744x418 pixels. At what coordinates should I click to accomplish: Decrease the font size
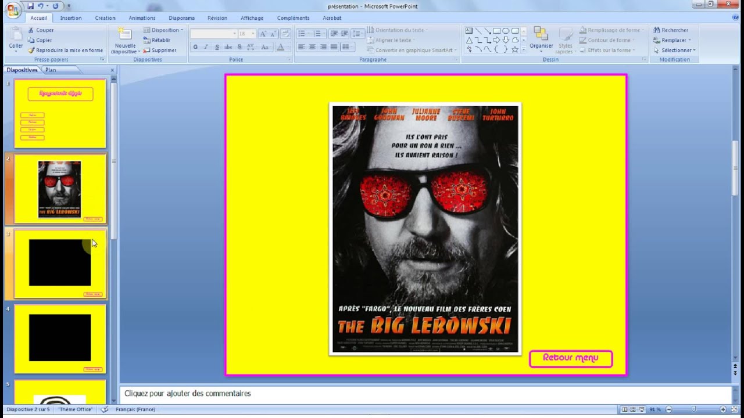tap(273, 34)
